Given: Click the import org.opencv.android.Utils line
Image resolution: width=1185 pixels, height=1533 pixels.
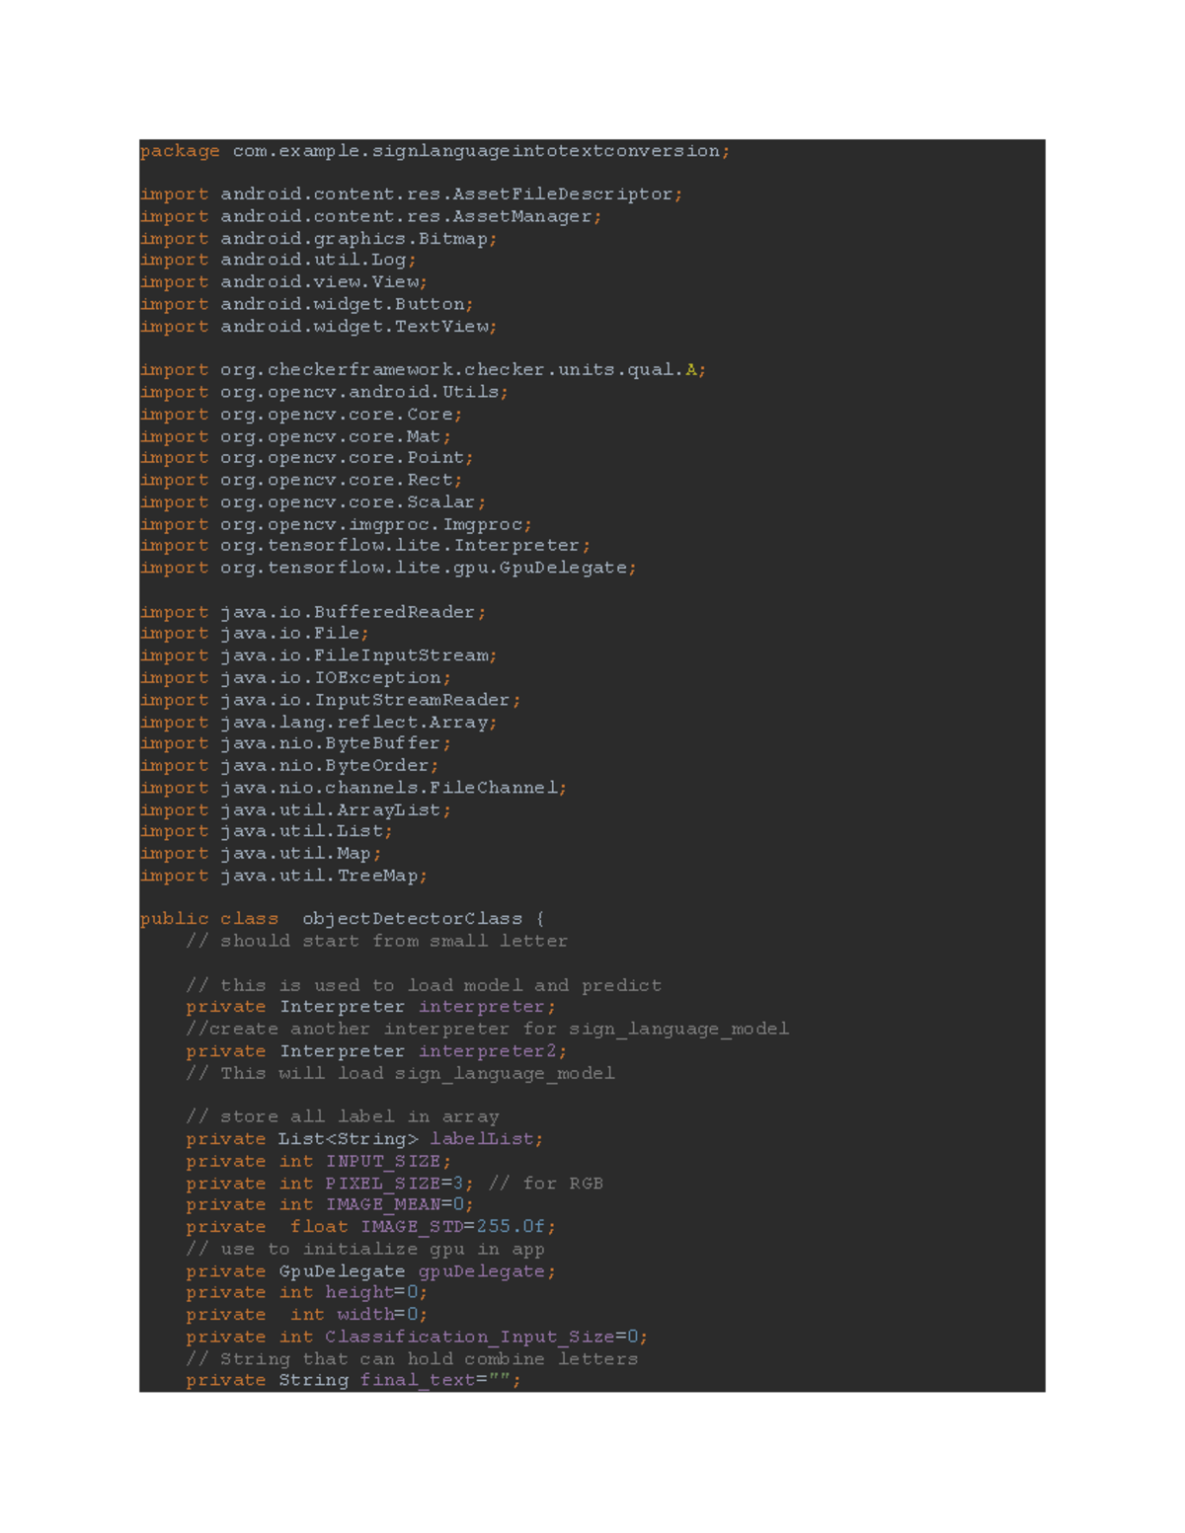Looking at the screenshot, I should point(324,392).
